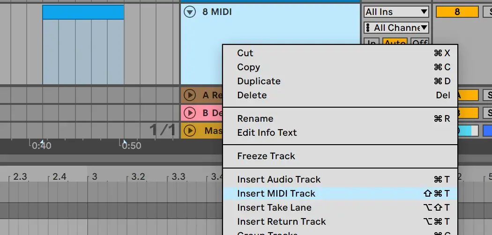Unfold the B Delay return track arrow
492x235 pixels.
click(x=190, y=113)
